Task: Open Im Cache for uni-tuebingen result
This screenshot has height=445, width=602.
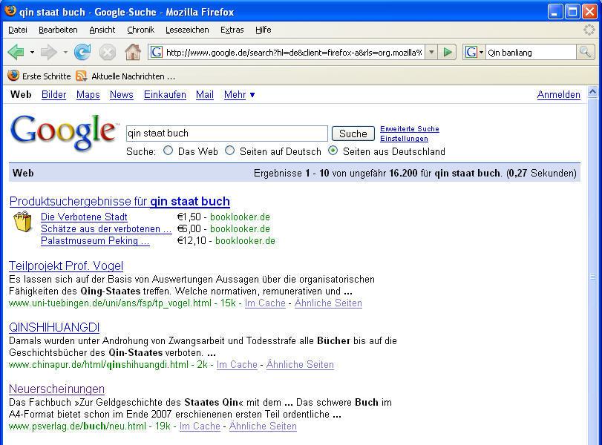Action: [x=265, y=303]
